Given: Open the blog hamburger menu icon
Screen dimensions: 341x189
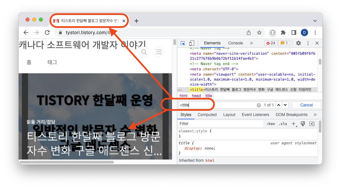Looking at the screenshot, I should 159,52.
